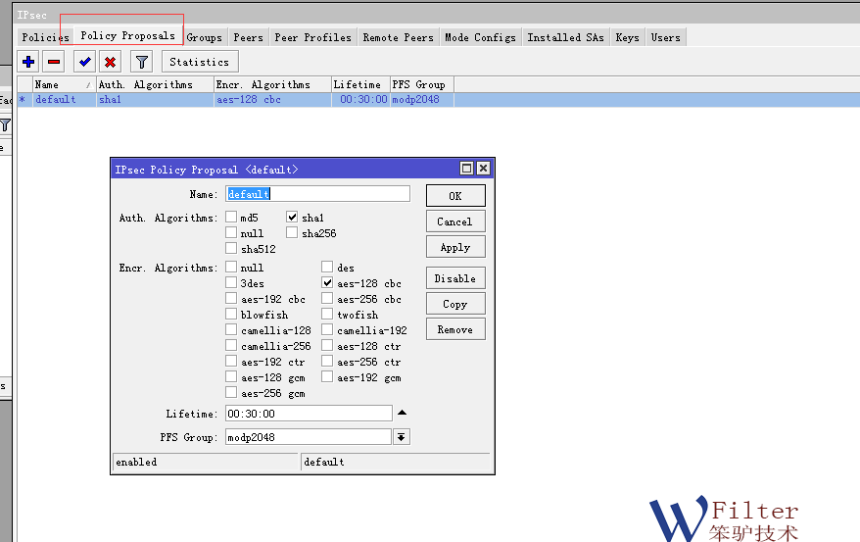Viewport: 860px width, 542px height.
Task: Close the IPsec Policy Proposal dialog
Action: click(482, 169)
